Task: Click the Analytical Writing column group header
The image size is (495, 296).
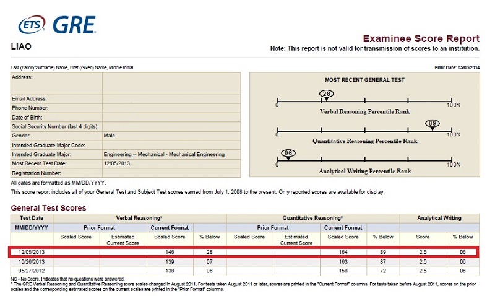Action: 439,218
